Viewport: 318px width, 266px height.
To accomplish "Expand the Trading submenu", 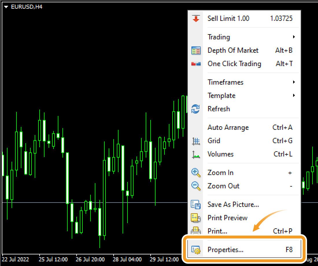I will click(x=219, y=37).
